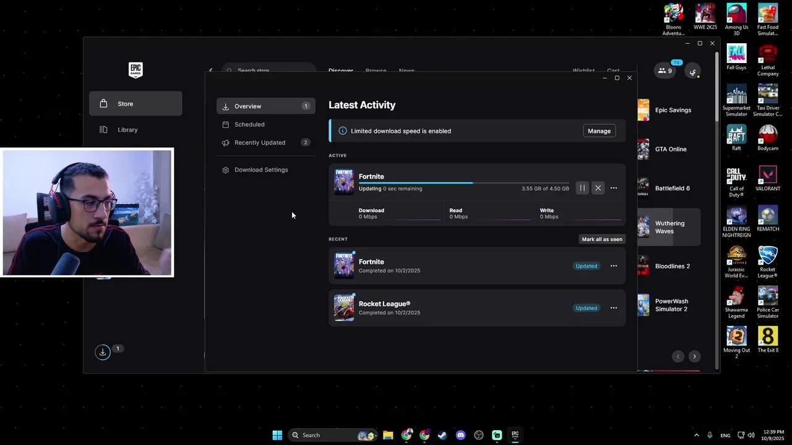Click Fortnite thumbnail in the Active section
Viewport: 792px width, 445px height.
344,182
